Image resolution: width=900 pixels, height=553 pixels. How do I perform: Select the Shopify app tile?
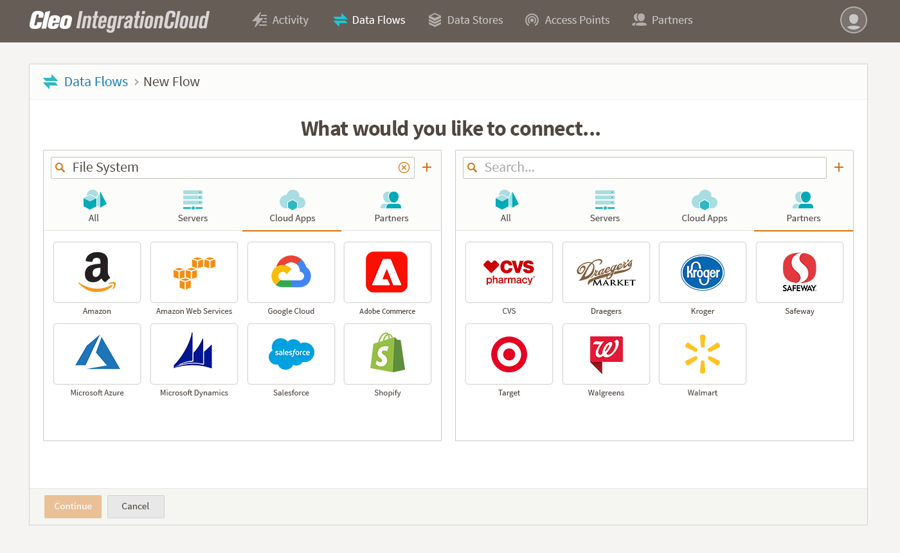(x=388, y=354)
